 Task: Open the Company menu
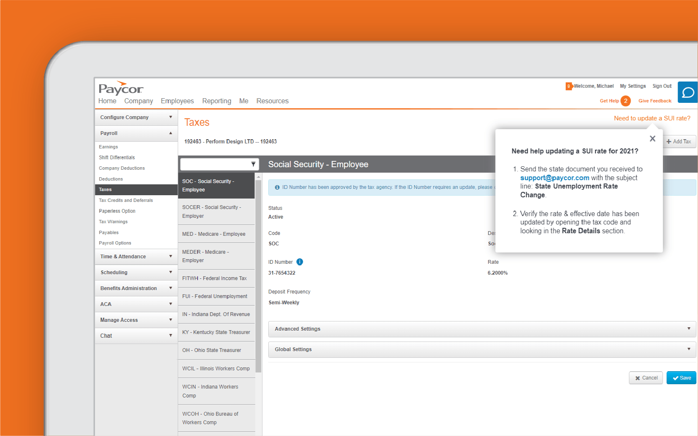tap(139, 101)
